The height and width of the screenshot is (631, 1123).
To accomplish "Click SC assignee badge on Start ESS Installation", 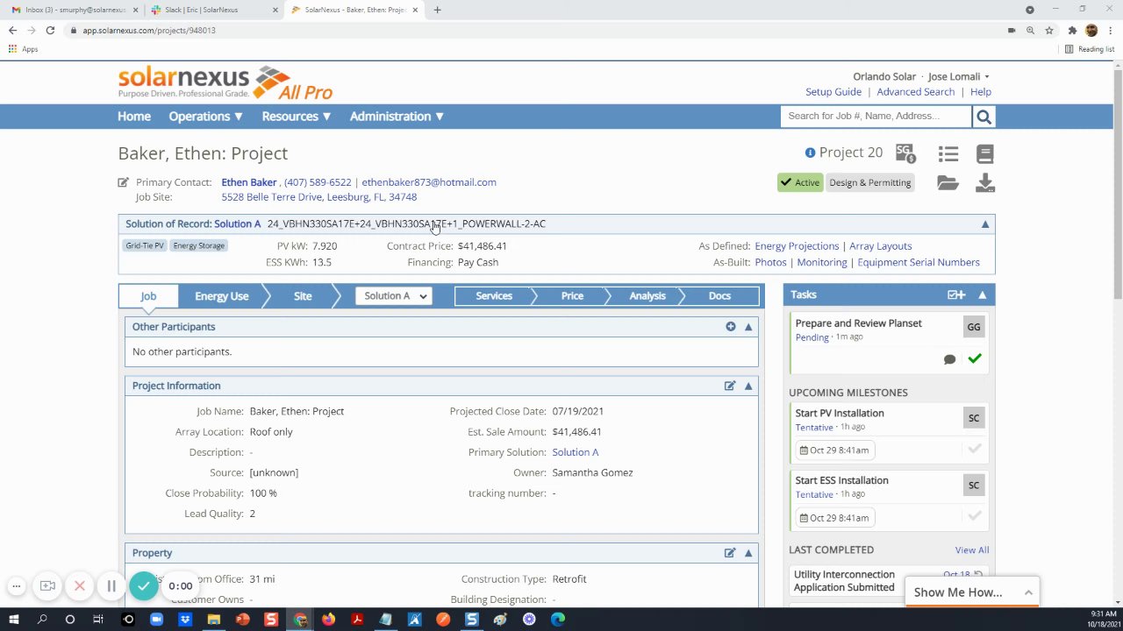I will (974, 486).
